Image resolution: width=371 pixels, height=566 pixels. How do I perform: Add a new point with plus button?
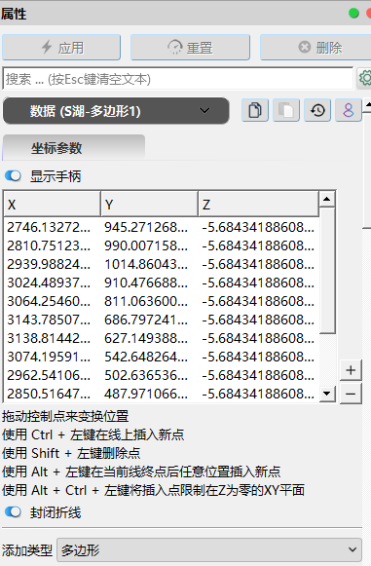(x=351, y=370)
